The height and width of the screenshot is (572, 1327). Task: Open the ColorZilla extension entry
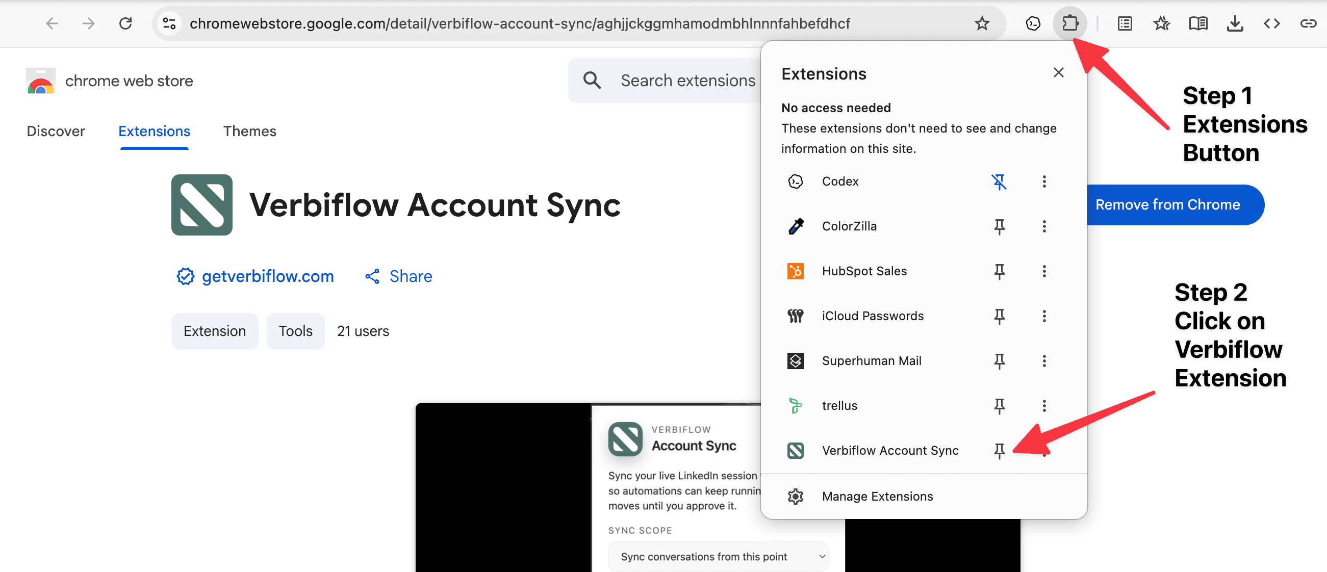pos(849,226)
